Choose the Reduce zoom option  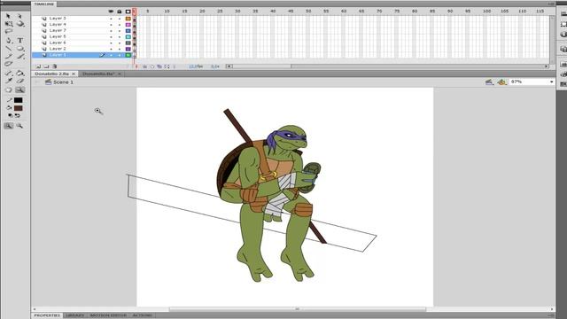pyautogui.click(x=19, y=126)
